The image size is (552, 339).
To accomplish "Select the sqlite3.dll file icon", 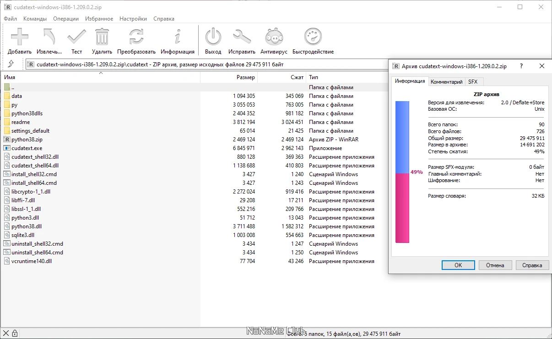I will tap(7, 235).
